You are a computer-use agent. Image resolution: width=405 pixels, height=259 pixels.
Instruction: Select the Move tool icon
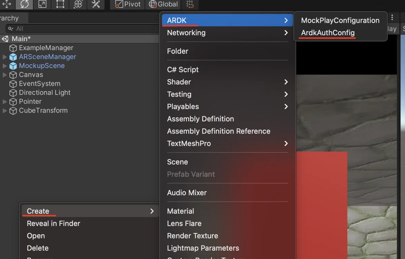(7, 4)
